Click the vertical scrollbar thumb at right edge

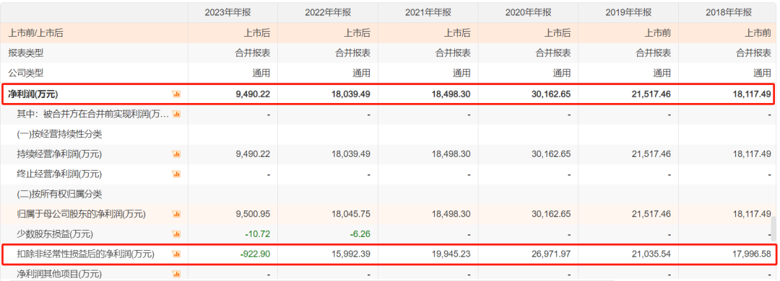pyautogui.click(x=773, y=229)
